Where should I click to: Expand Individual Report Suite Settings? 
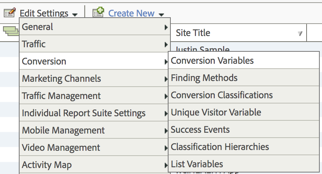(94, 113)
